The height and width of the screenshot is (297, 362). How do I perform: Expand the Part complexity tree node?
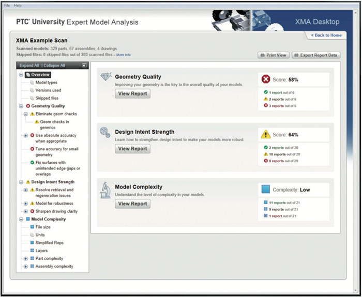pyautogui.click(x=26, y=259)
